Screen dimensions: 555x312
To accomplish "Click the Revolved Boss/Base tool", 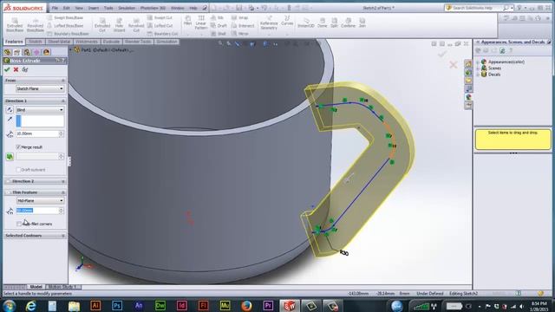I will [35, 25].
